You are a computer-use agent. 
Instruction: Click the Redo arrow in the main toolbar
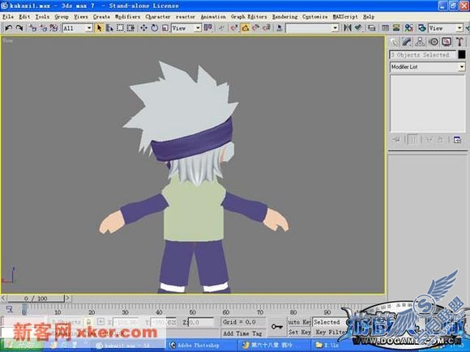[x=19, y=28]
